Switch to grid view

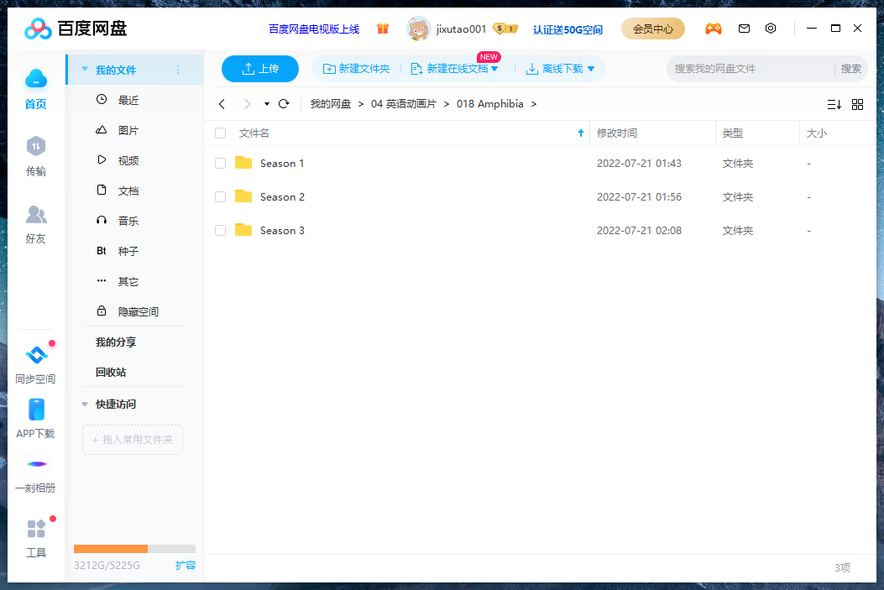[857, 104]
